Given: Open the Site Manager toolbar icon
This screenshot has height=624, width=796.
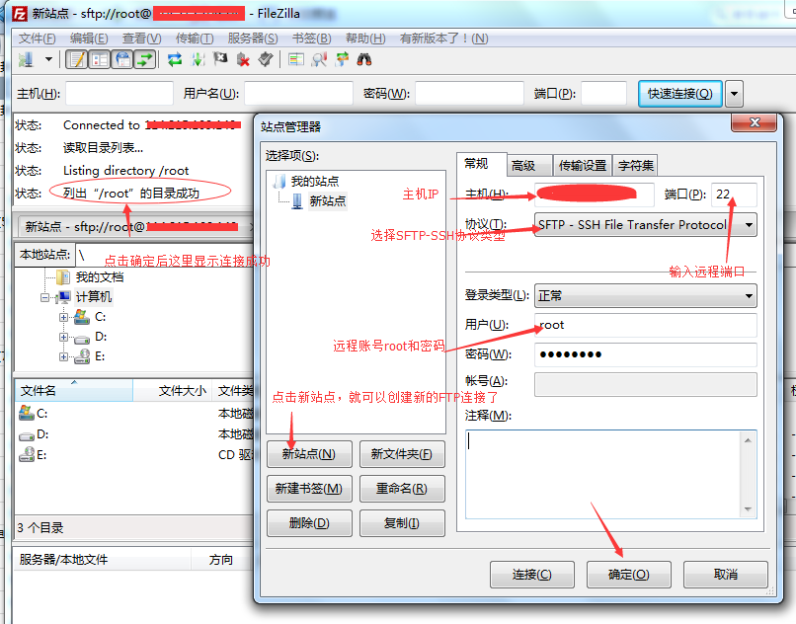Looking at the screenshot, I should 25,60.
